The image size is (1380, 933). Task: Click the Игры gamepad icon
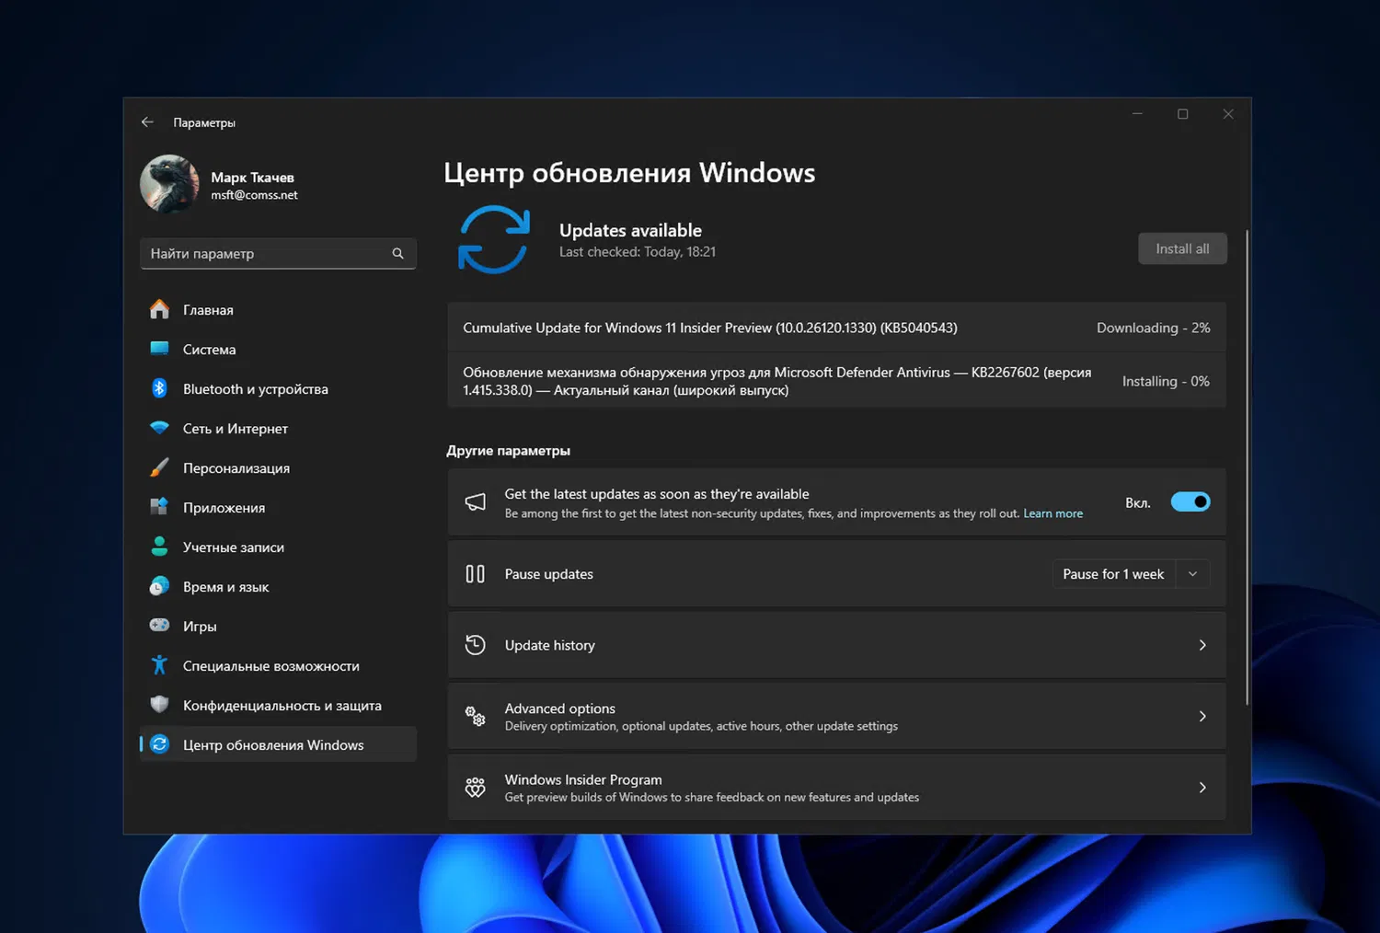[x=159, y=626]
